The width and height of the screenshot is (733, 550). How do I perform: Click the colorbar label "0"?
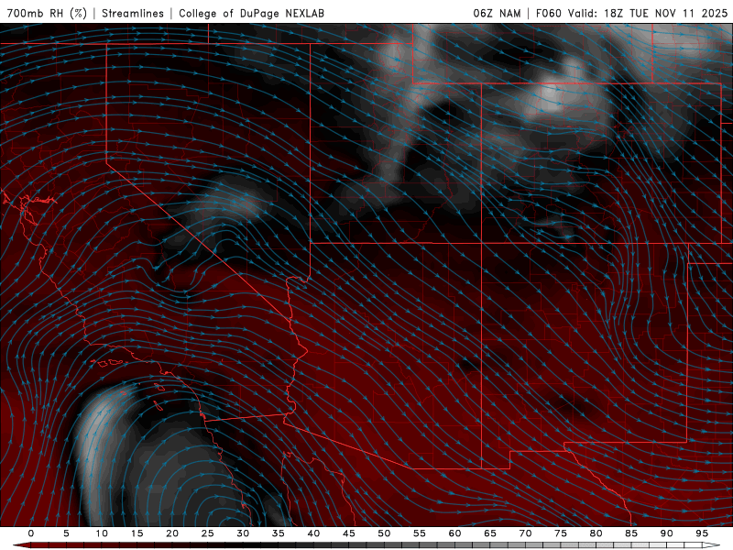31,533
